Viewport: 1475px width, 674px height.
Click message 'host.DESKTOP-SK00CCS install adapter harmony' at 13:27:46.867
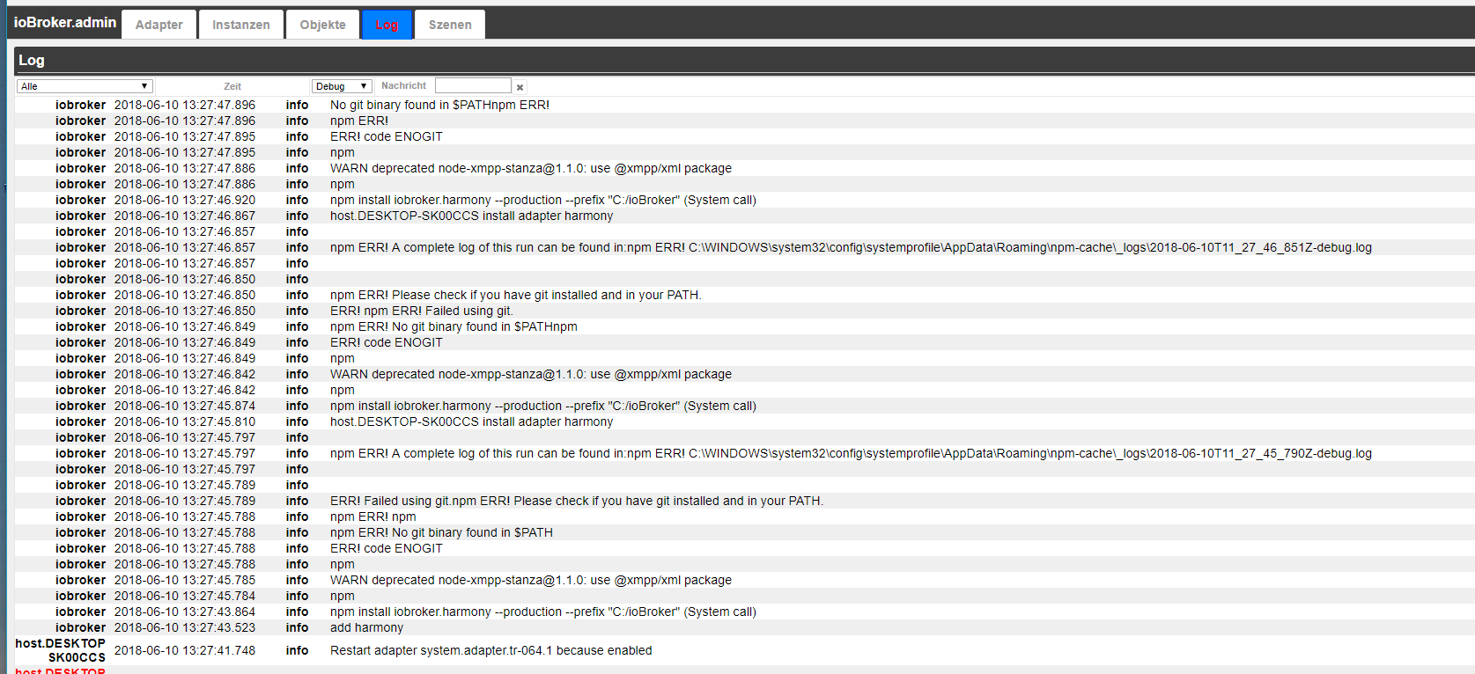click(x=471, y=216)
